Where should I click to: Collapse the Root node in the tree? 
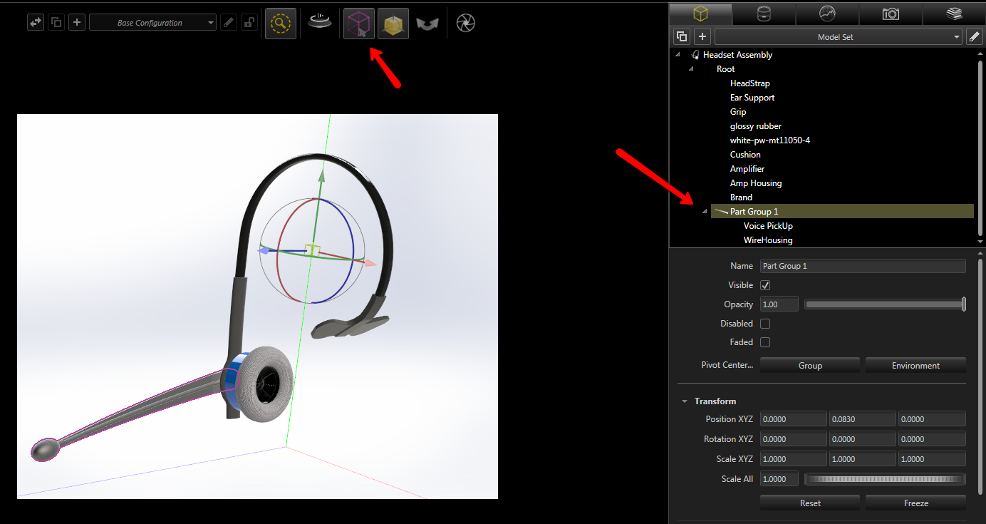[x=691, y=69]
